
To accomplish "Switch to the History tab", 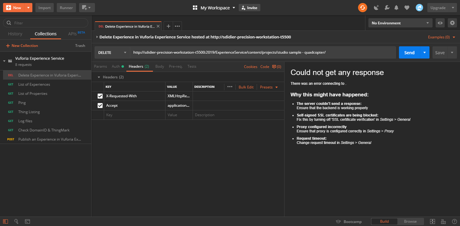I will (15, 34).
